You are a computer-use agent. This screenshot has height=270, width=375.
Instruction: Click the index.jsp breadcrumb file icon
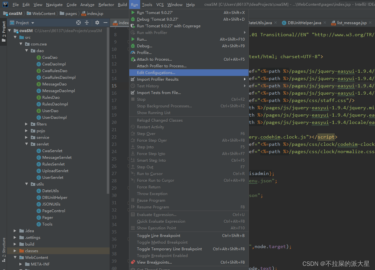pos(84,14)
